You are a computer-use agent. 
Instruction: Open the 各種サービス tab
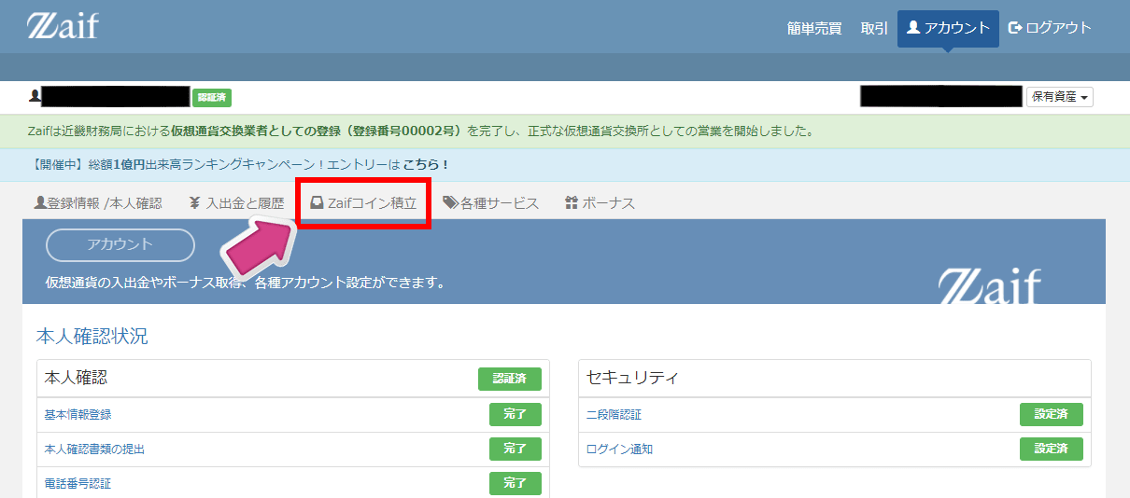[490, 202]
